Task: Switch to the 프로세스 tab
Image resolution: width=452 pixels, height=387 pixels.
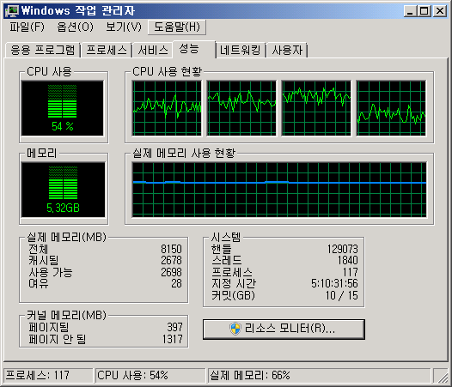Action: (107, 51)
